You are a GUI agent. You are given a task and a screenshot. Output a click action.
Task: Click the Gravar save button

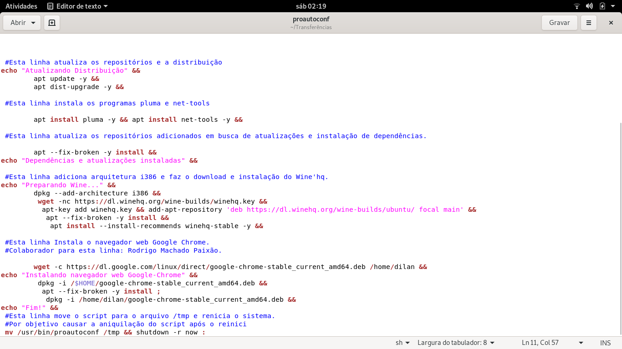point(560,23)
